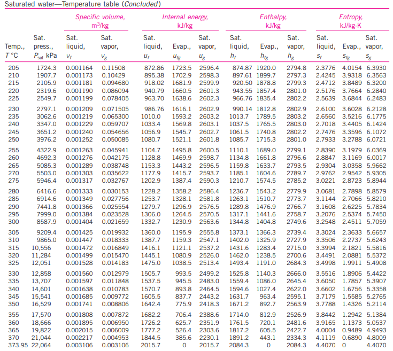Click the Entropy column group heading

tap(351, 21)
